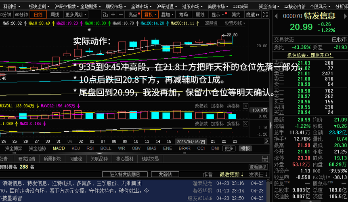Open the 港股市场 menu
This screenshot has height=202, width=348.
192,6
